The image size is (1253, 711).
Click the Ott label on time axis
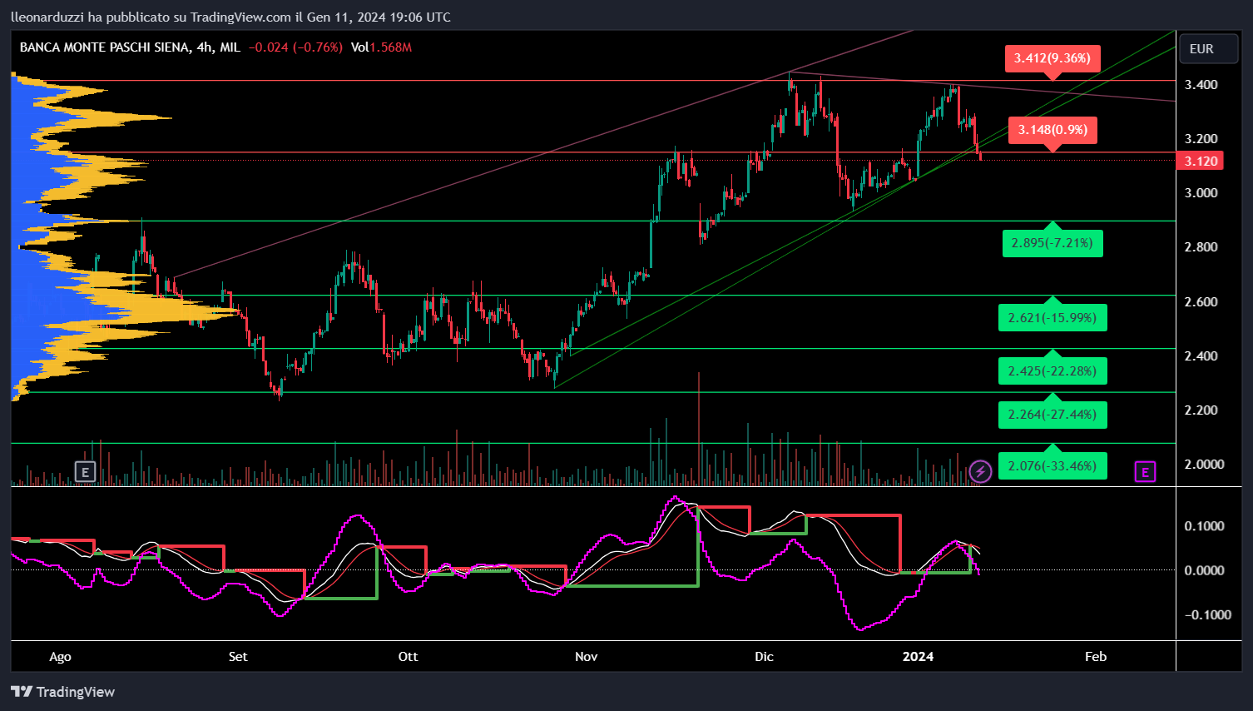coord(408,656)
